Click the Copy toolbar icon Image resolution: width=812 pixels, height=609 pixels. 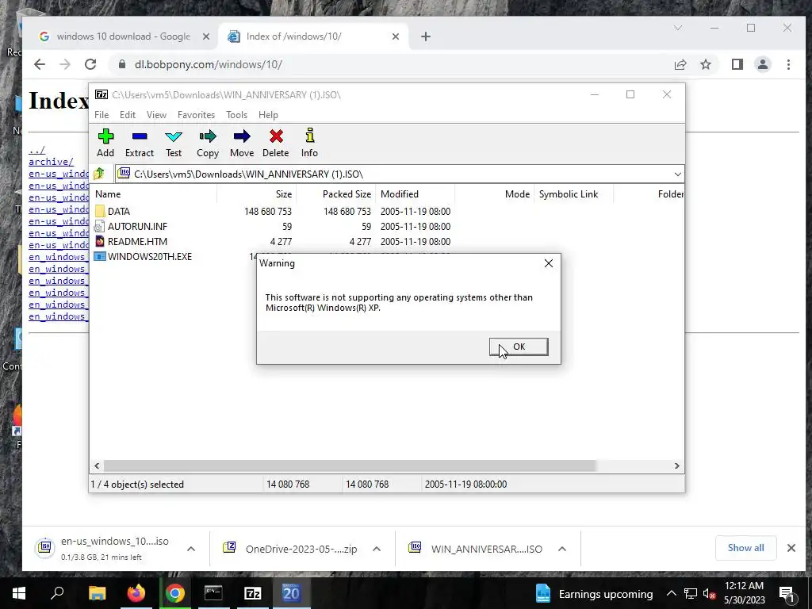tap(208, 143)
